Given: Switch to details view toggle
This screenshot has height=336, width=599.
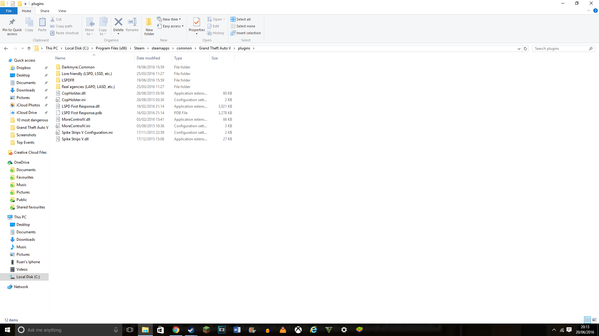Looking at the screenshot, I should (x=587, y=320).
